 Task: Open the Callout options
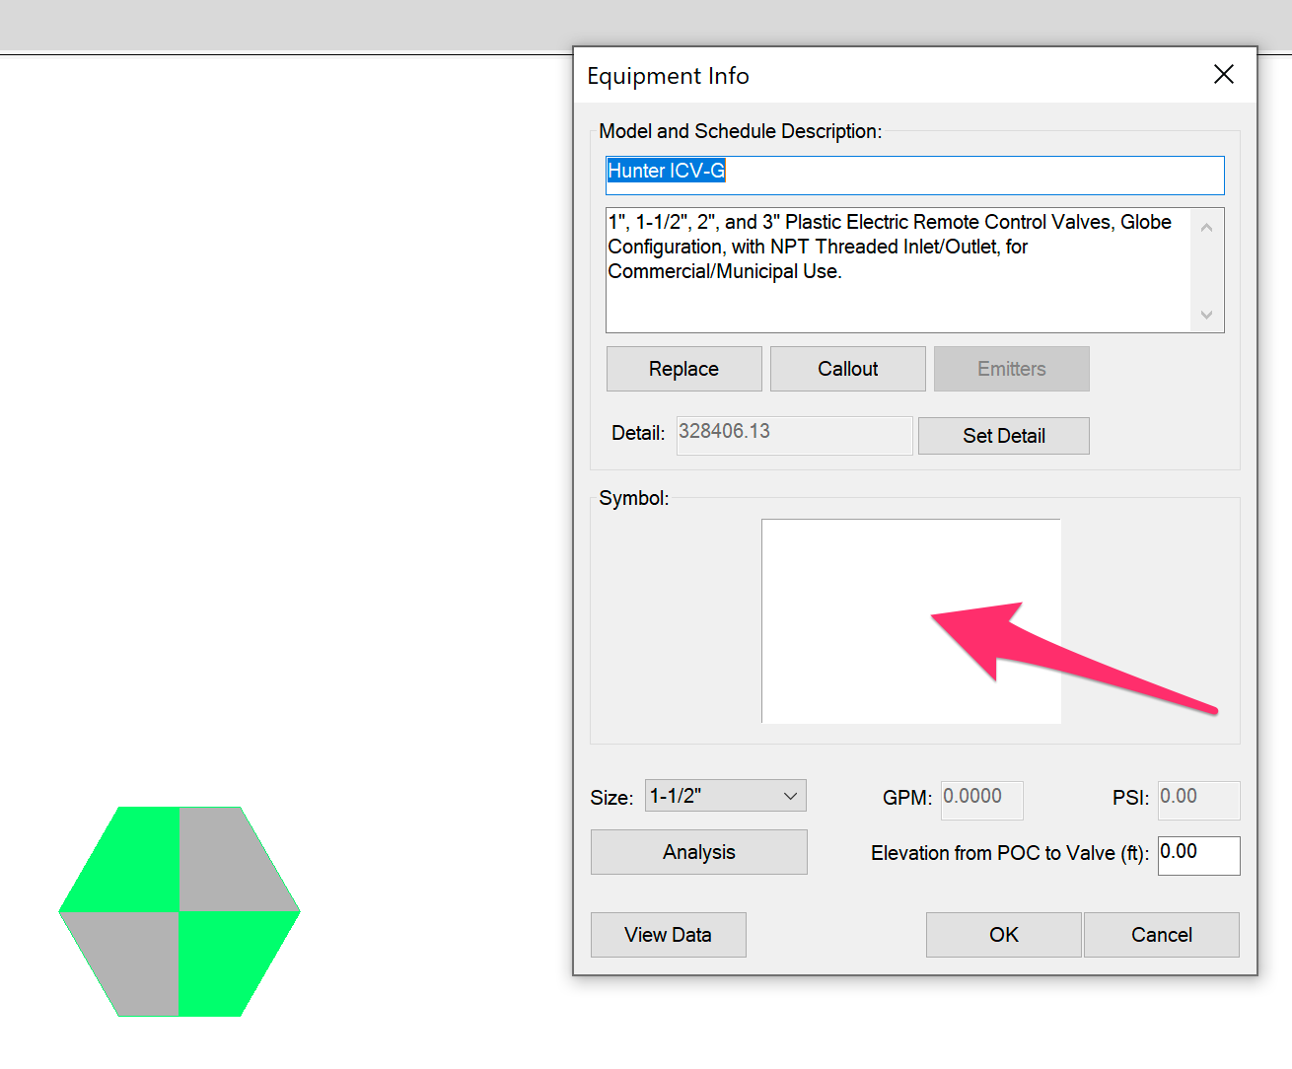coord(847,369)
